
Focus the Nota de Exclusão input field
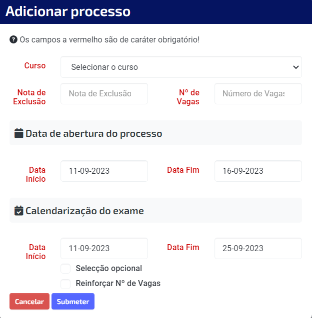104,94
